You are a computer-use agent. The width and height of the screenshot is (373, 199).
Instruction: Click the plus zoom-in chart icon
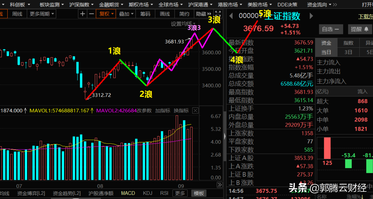[83, 14]
